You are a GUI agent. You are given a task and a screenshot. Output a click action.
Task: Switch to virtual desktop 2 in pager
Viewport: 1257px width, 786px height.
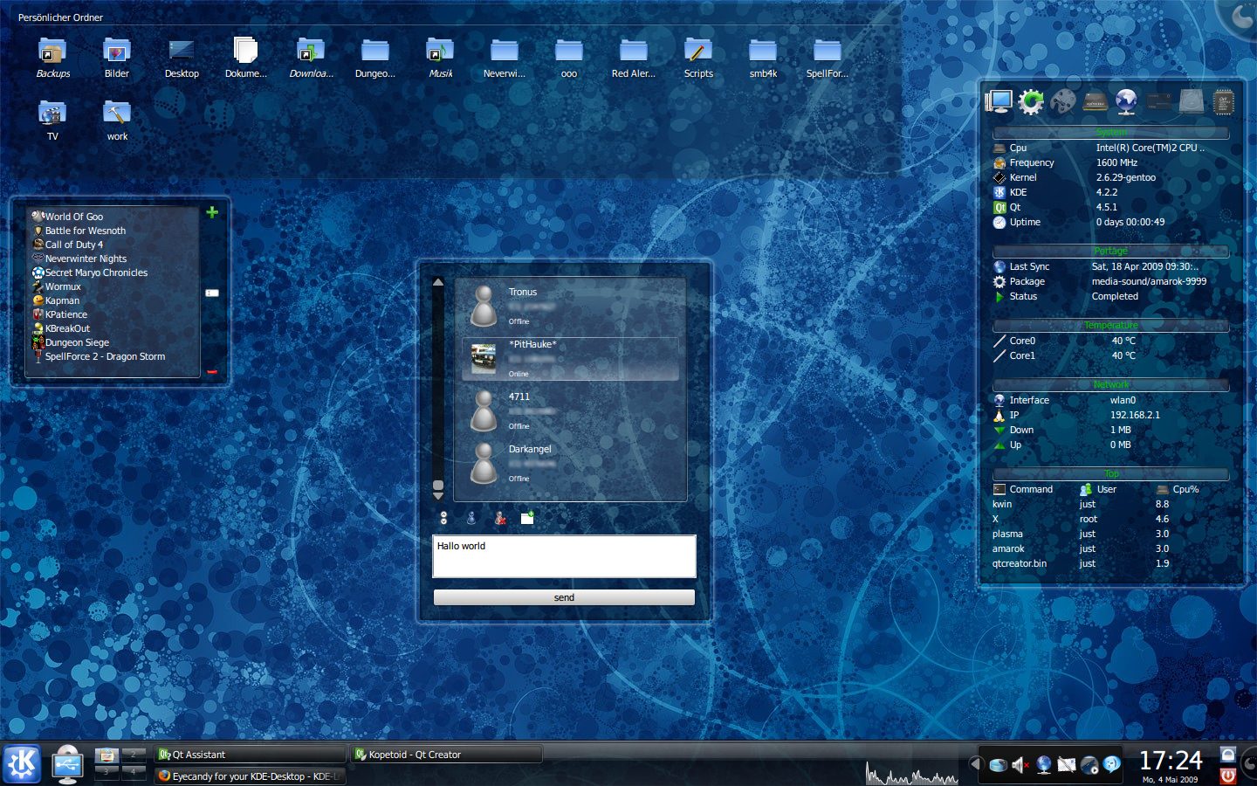coord(134,754)
